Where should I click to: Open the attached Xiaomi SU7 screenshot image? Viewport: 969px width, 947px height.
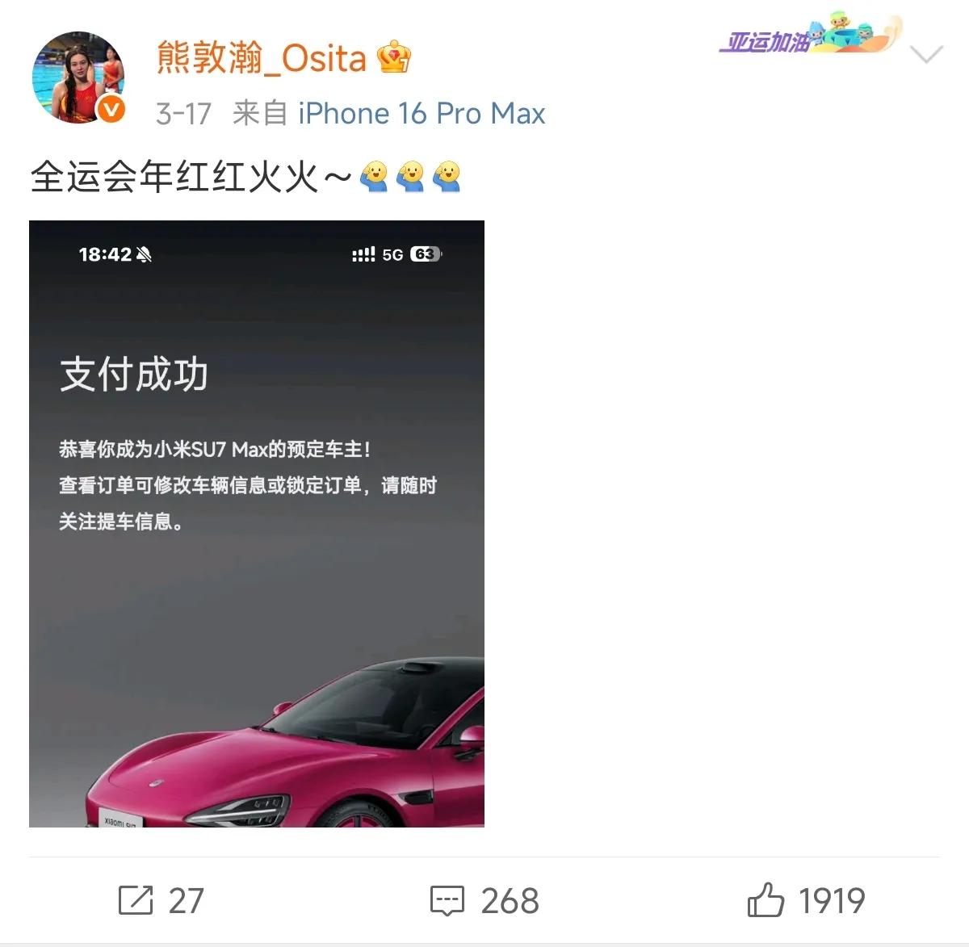(257, 524)
